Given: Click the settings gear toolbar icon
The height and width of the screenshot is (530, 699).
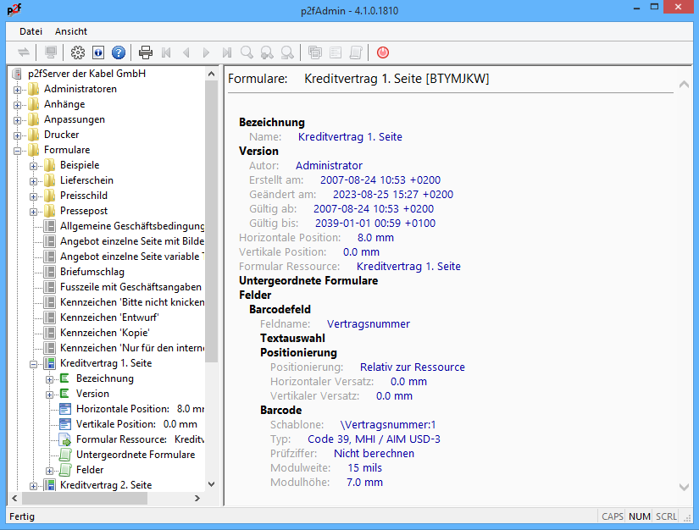Looking at the screenshot, I should click(x=78, y=52).
